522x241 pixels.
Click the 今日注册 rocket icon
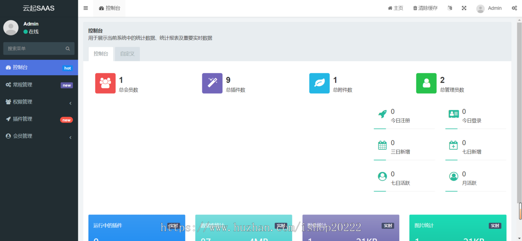(382, 114)
